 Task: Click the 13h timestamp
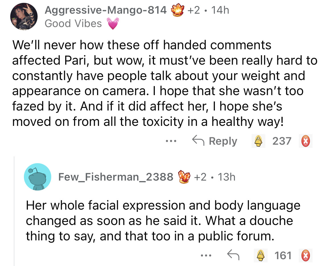tap(227, 177)
